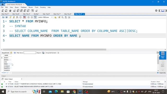Image resolution: width=167 pixels, height=94 pixels.
Task: Toggle stop execution on error
Action: (25, 17)
